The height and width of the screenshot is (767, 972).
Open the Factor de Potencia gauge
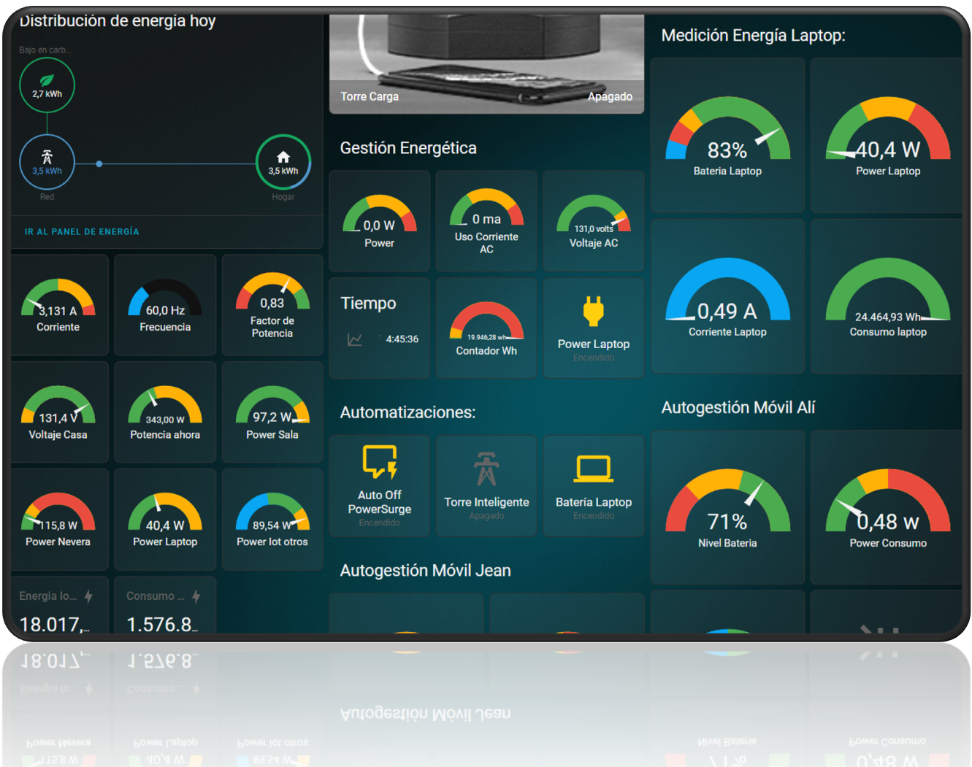click(272, 305)
